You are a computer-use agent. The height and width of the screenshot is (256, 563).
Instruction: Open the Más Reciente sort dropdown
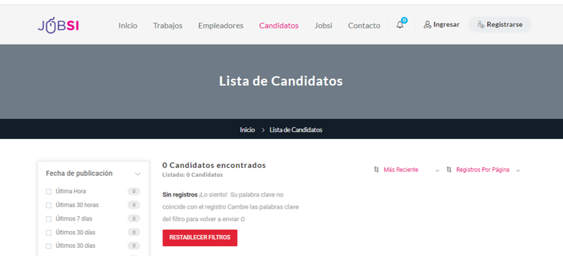406,170
